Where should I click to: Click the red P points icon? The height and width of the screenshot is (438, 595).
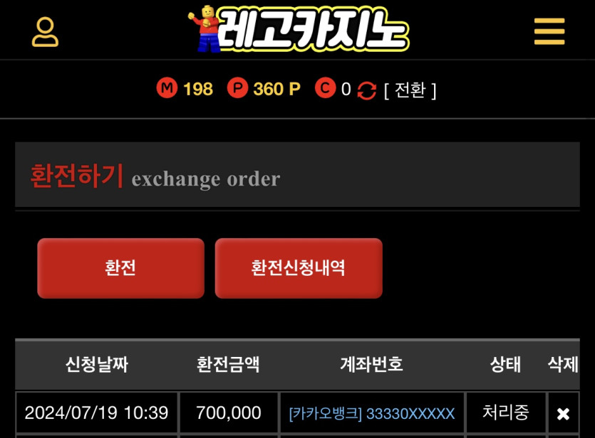coord(237,88)
